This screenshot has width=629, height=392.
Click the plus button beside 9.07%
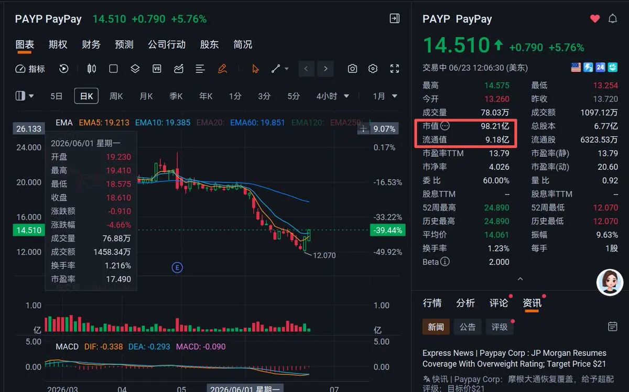tap(364, 129)
